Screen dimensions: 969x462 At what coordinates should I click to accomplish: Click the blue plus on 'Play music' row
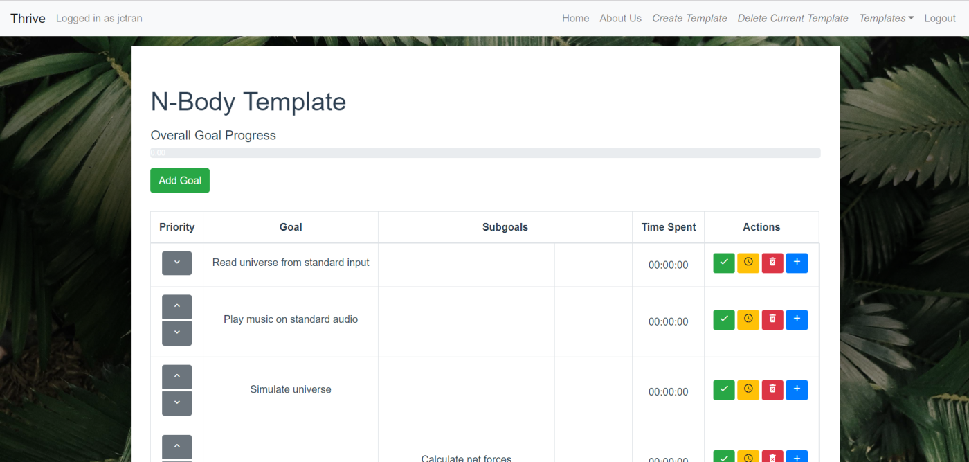(797, 320)
